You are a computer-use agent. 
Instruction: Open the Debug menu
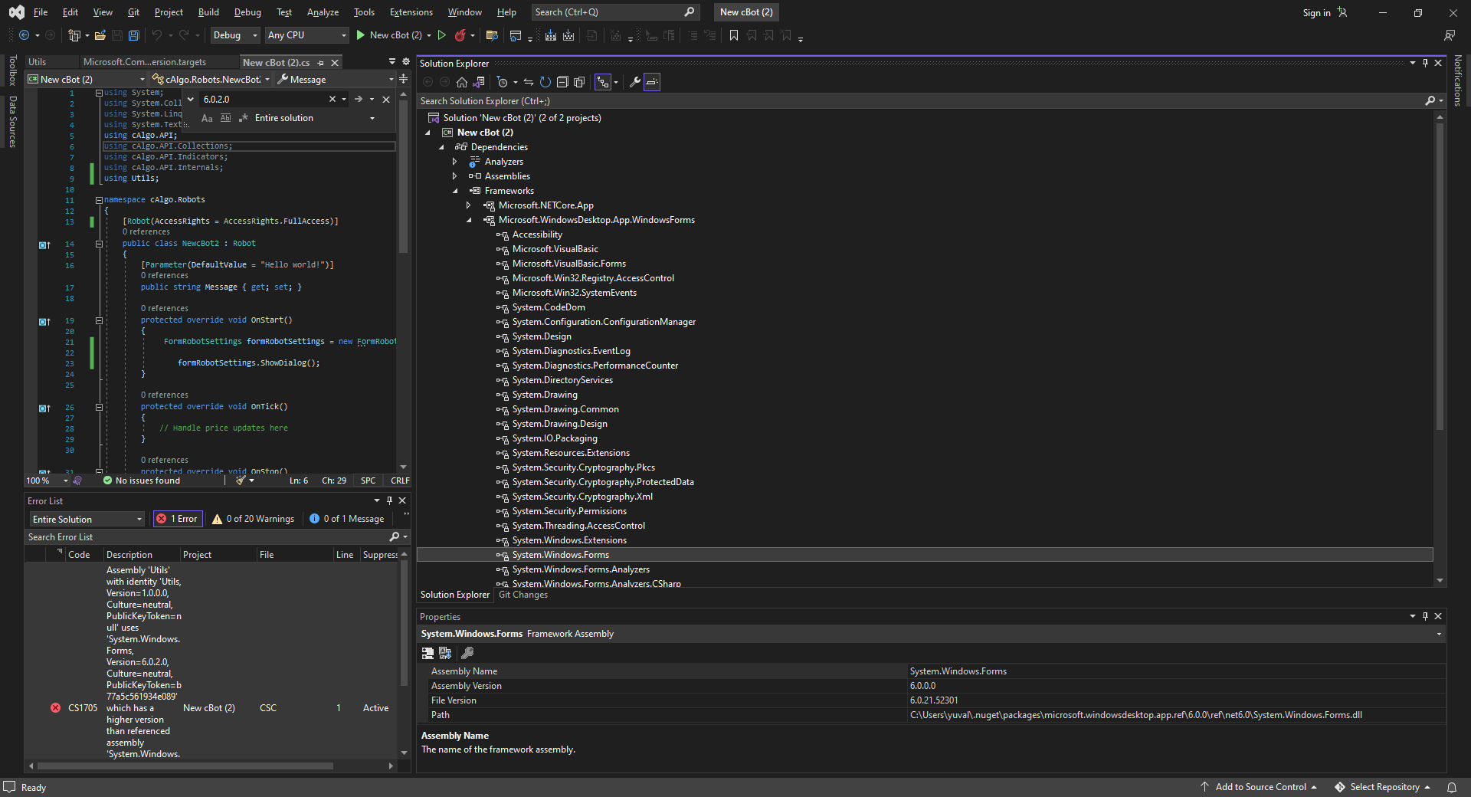click(247, 12)
